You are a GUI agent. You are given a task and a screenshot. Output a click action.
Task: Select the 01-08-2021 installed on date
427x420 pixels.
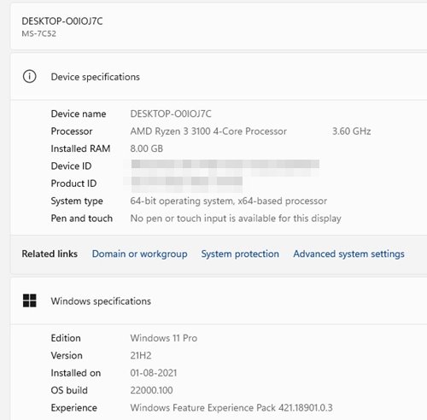154,373
